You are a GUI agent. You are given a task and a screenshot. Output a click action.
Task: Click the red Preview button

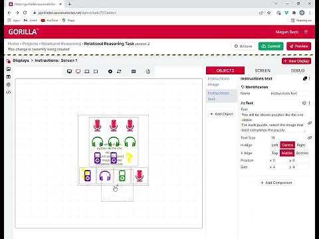(299, 46)
